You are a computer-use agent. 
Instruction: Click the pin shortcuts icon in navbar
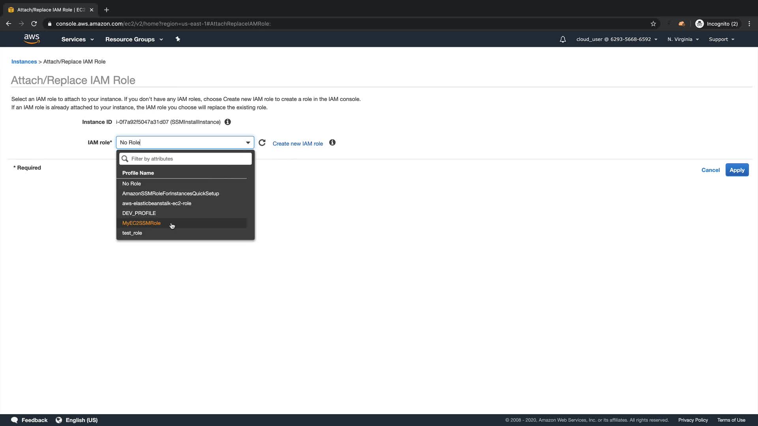click(x=178, y=39)
